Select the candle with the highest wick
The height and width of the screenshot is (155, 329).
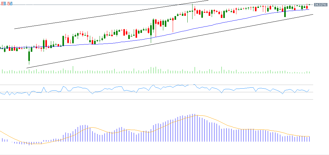192,11
